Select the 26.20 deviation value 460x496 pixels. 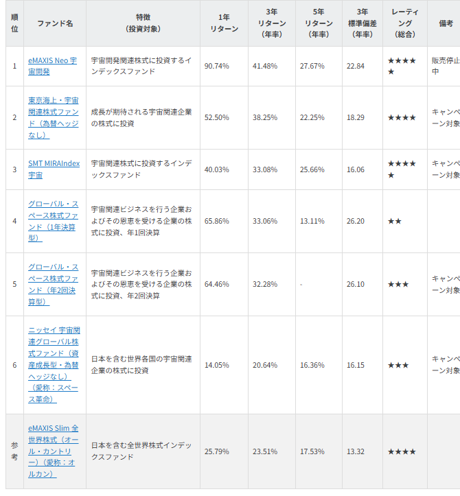pos(356,221)
